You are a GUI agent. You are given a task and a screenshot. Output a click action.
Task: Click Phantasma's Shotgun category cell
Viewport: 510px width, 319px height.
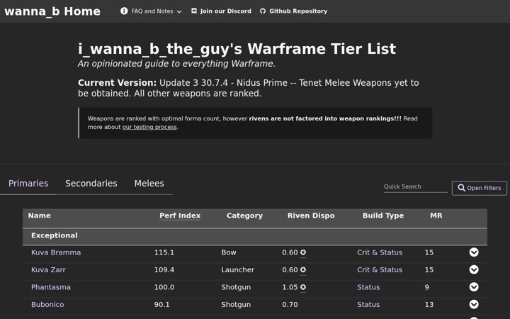(236, 287)
